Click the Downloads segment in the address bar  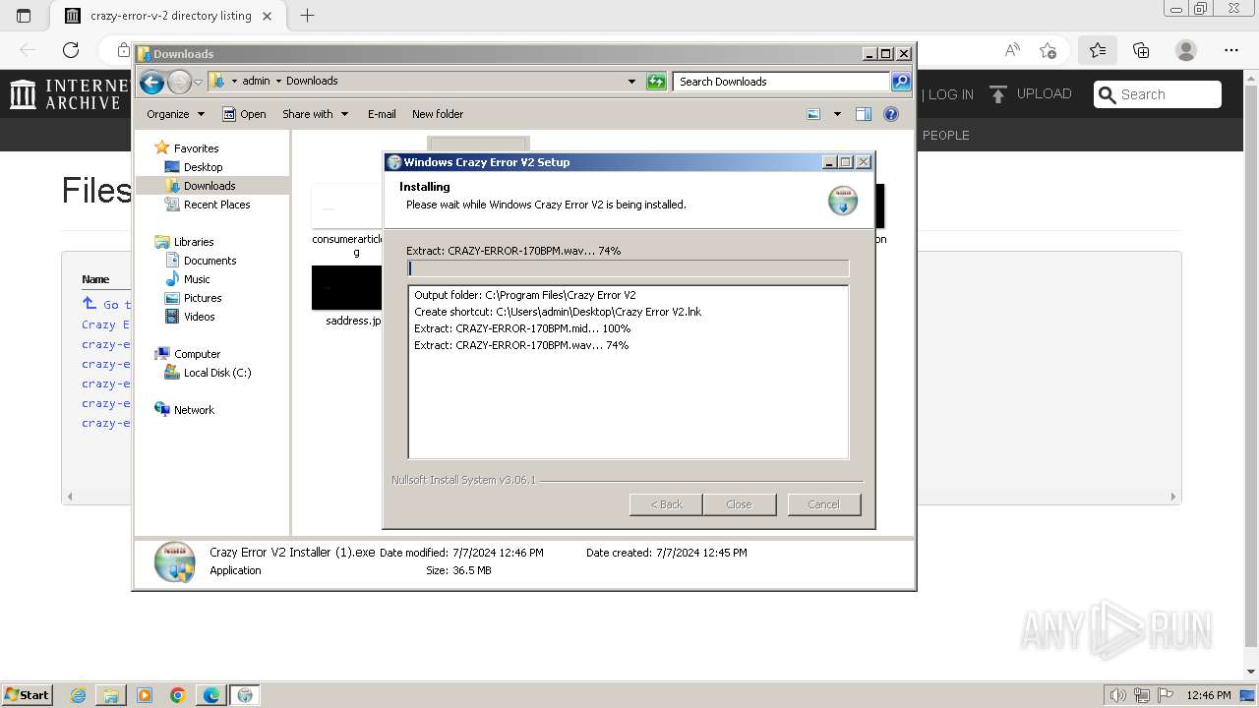click(312, 81)
